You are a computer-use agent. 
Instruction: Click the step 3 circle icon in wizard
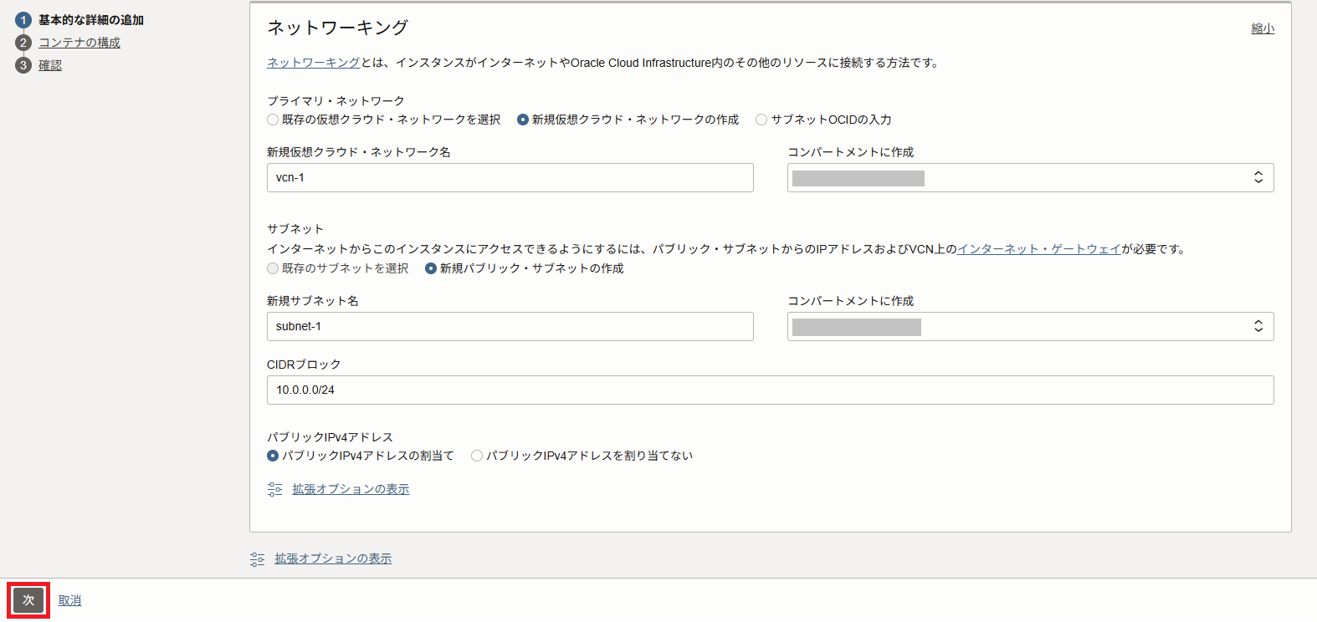pos(23,65)
